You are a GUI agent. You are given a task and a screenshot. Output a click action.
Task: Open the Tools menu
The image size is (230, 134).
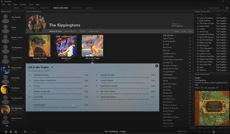pyautogui.click(x=31, y=4)
